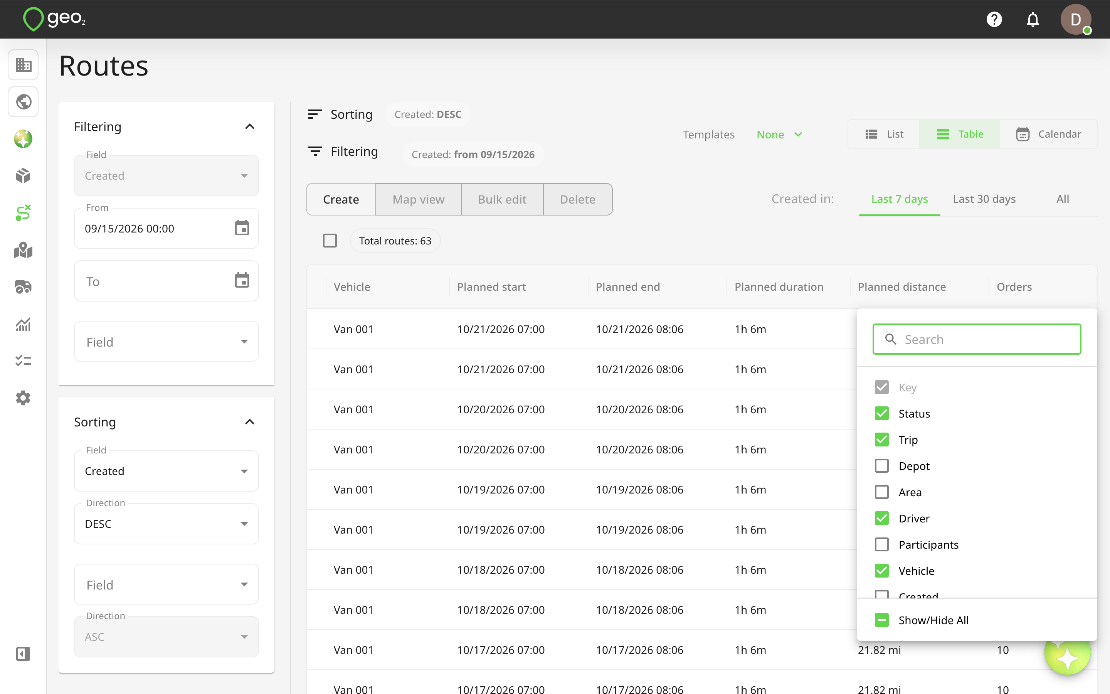1110x694 pixels.
Task: Toggle the Show/Hide All checkbox
Action: coord(881,620)
